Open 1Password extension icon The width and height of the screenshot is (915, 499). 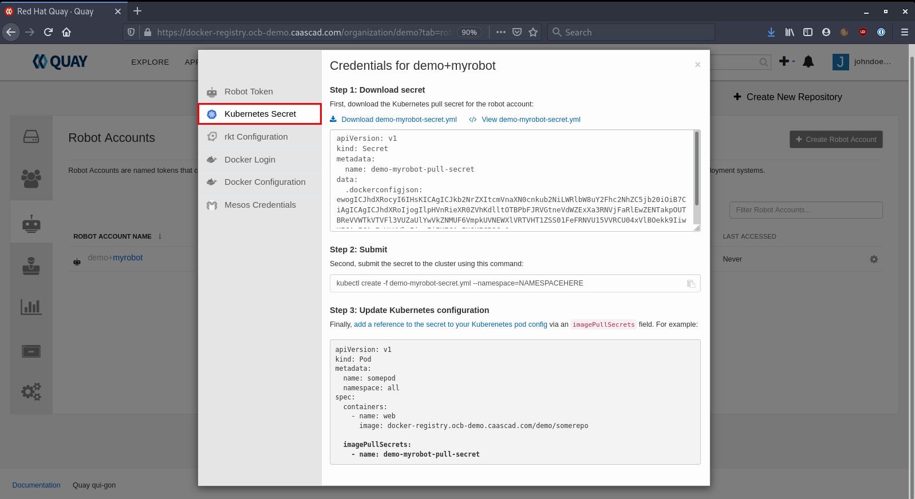pyautogui.click(x=881, y=32)
